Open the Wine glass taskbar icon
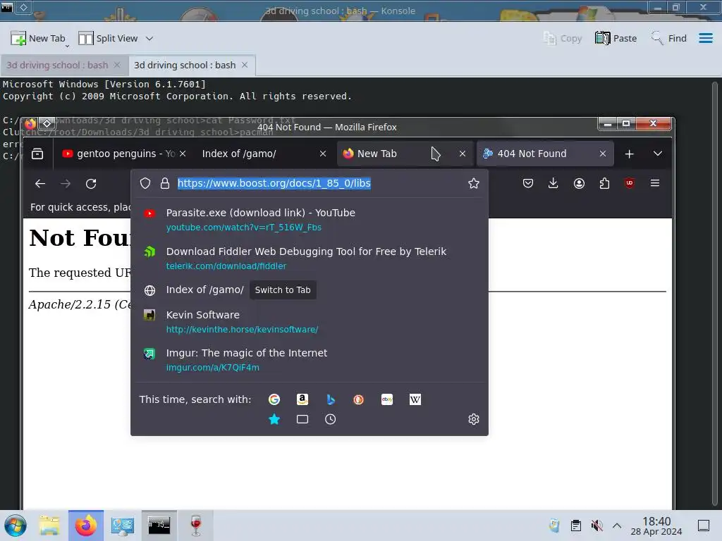 click(196, 526)
